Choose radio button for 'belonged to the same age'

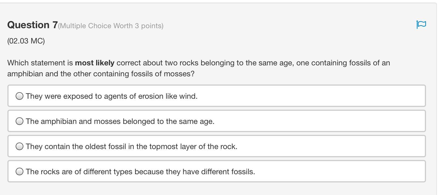[x=20, y=121]
